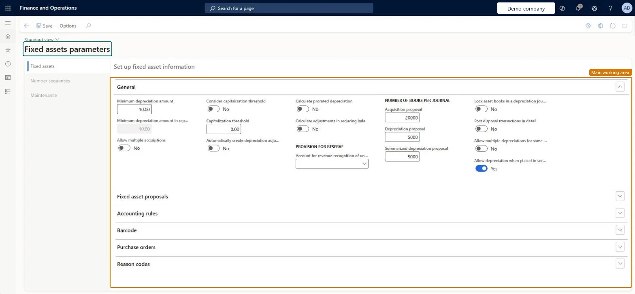Viewport: 635px width, 294px height.
Task: Open the personalization diamond icon
Action: (588, 26)
